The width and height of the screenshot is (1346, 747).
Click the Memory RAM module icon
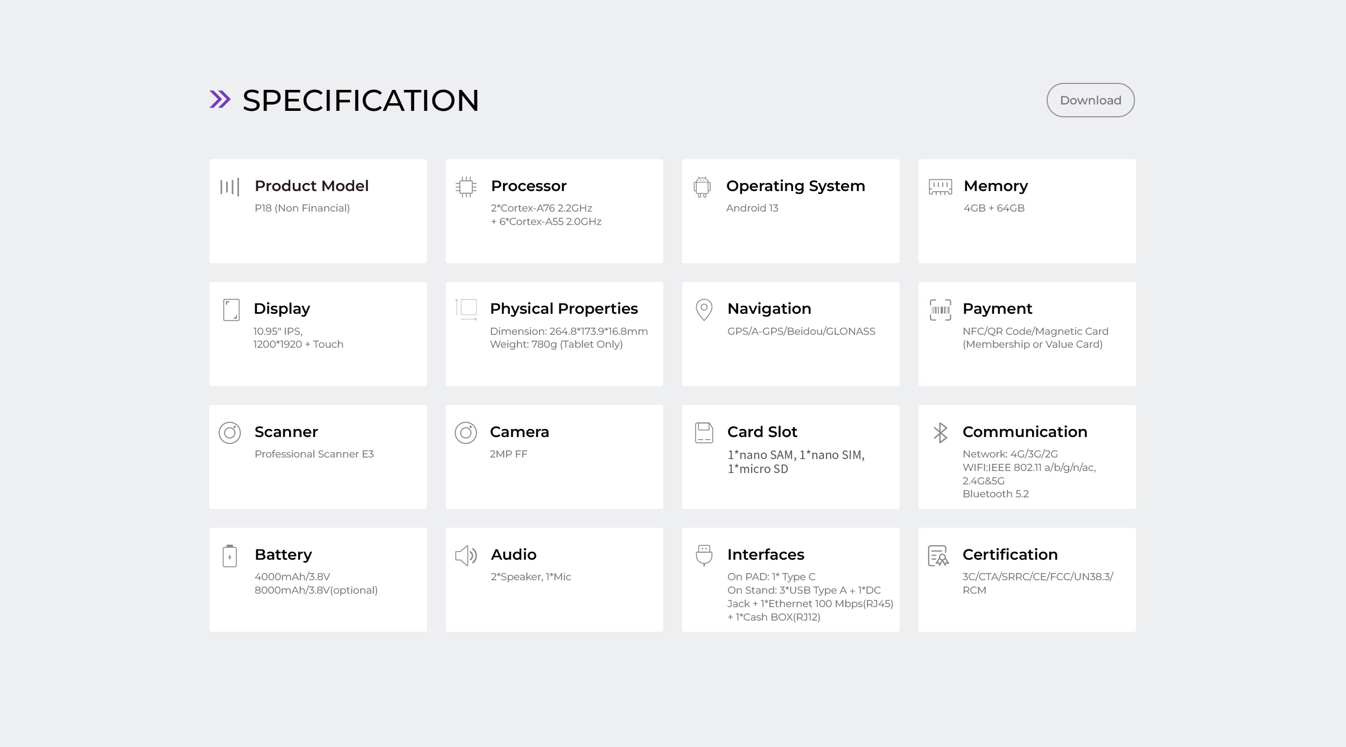940,187
